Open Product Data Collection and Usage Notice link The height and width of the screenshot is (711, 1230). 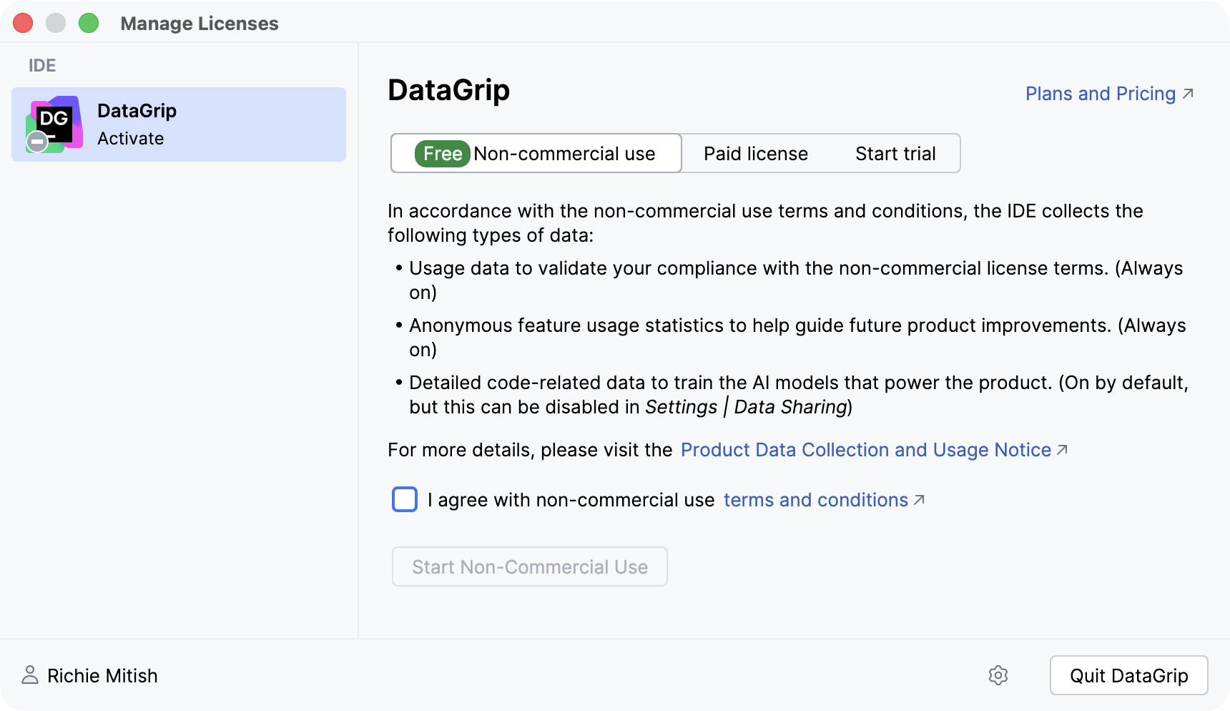tap(874, 450)
